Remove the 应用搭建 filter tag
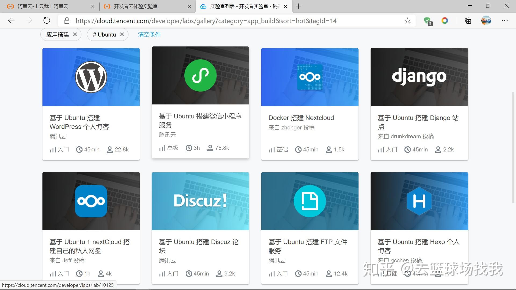Viewport: 516px width, 290px height. tap(75, 34)
